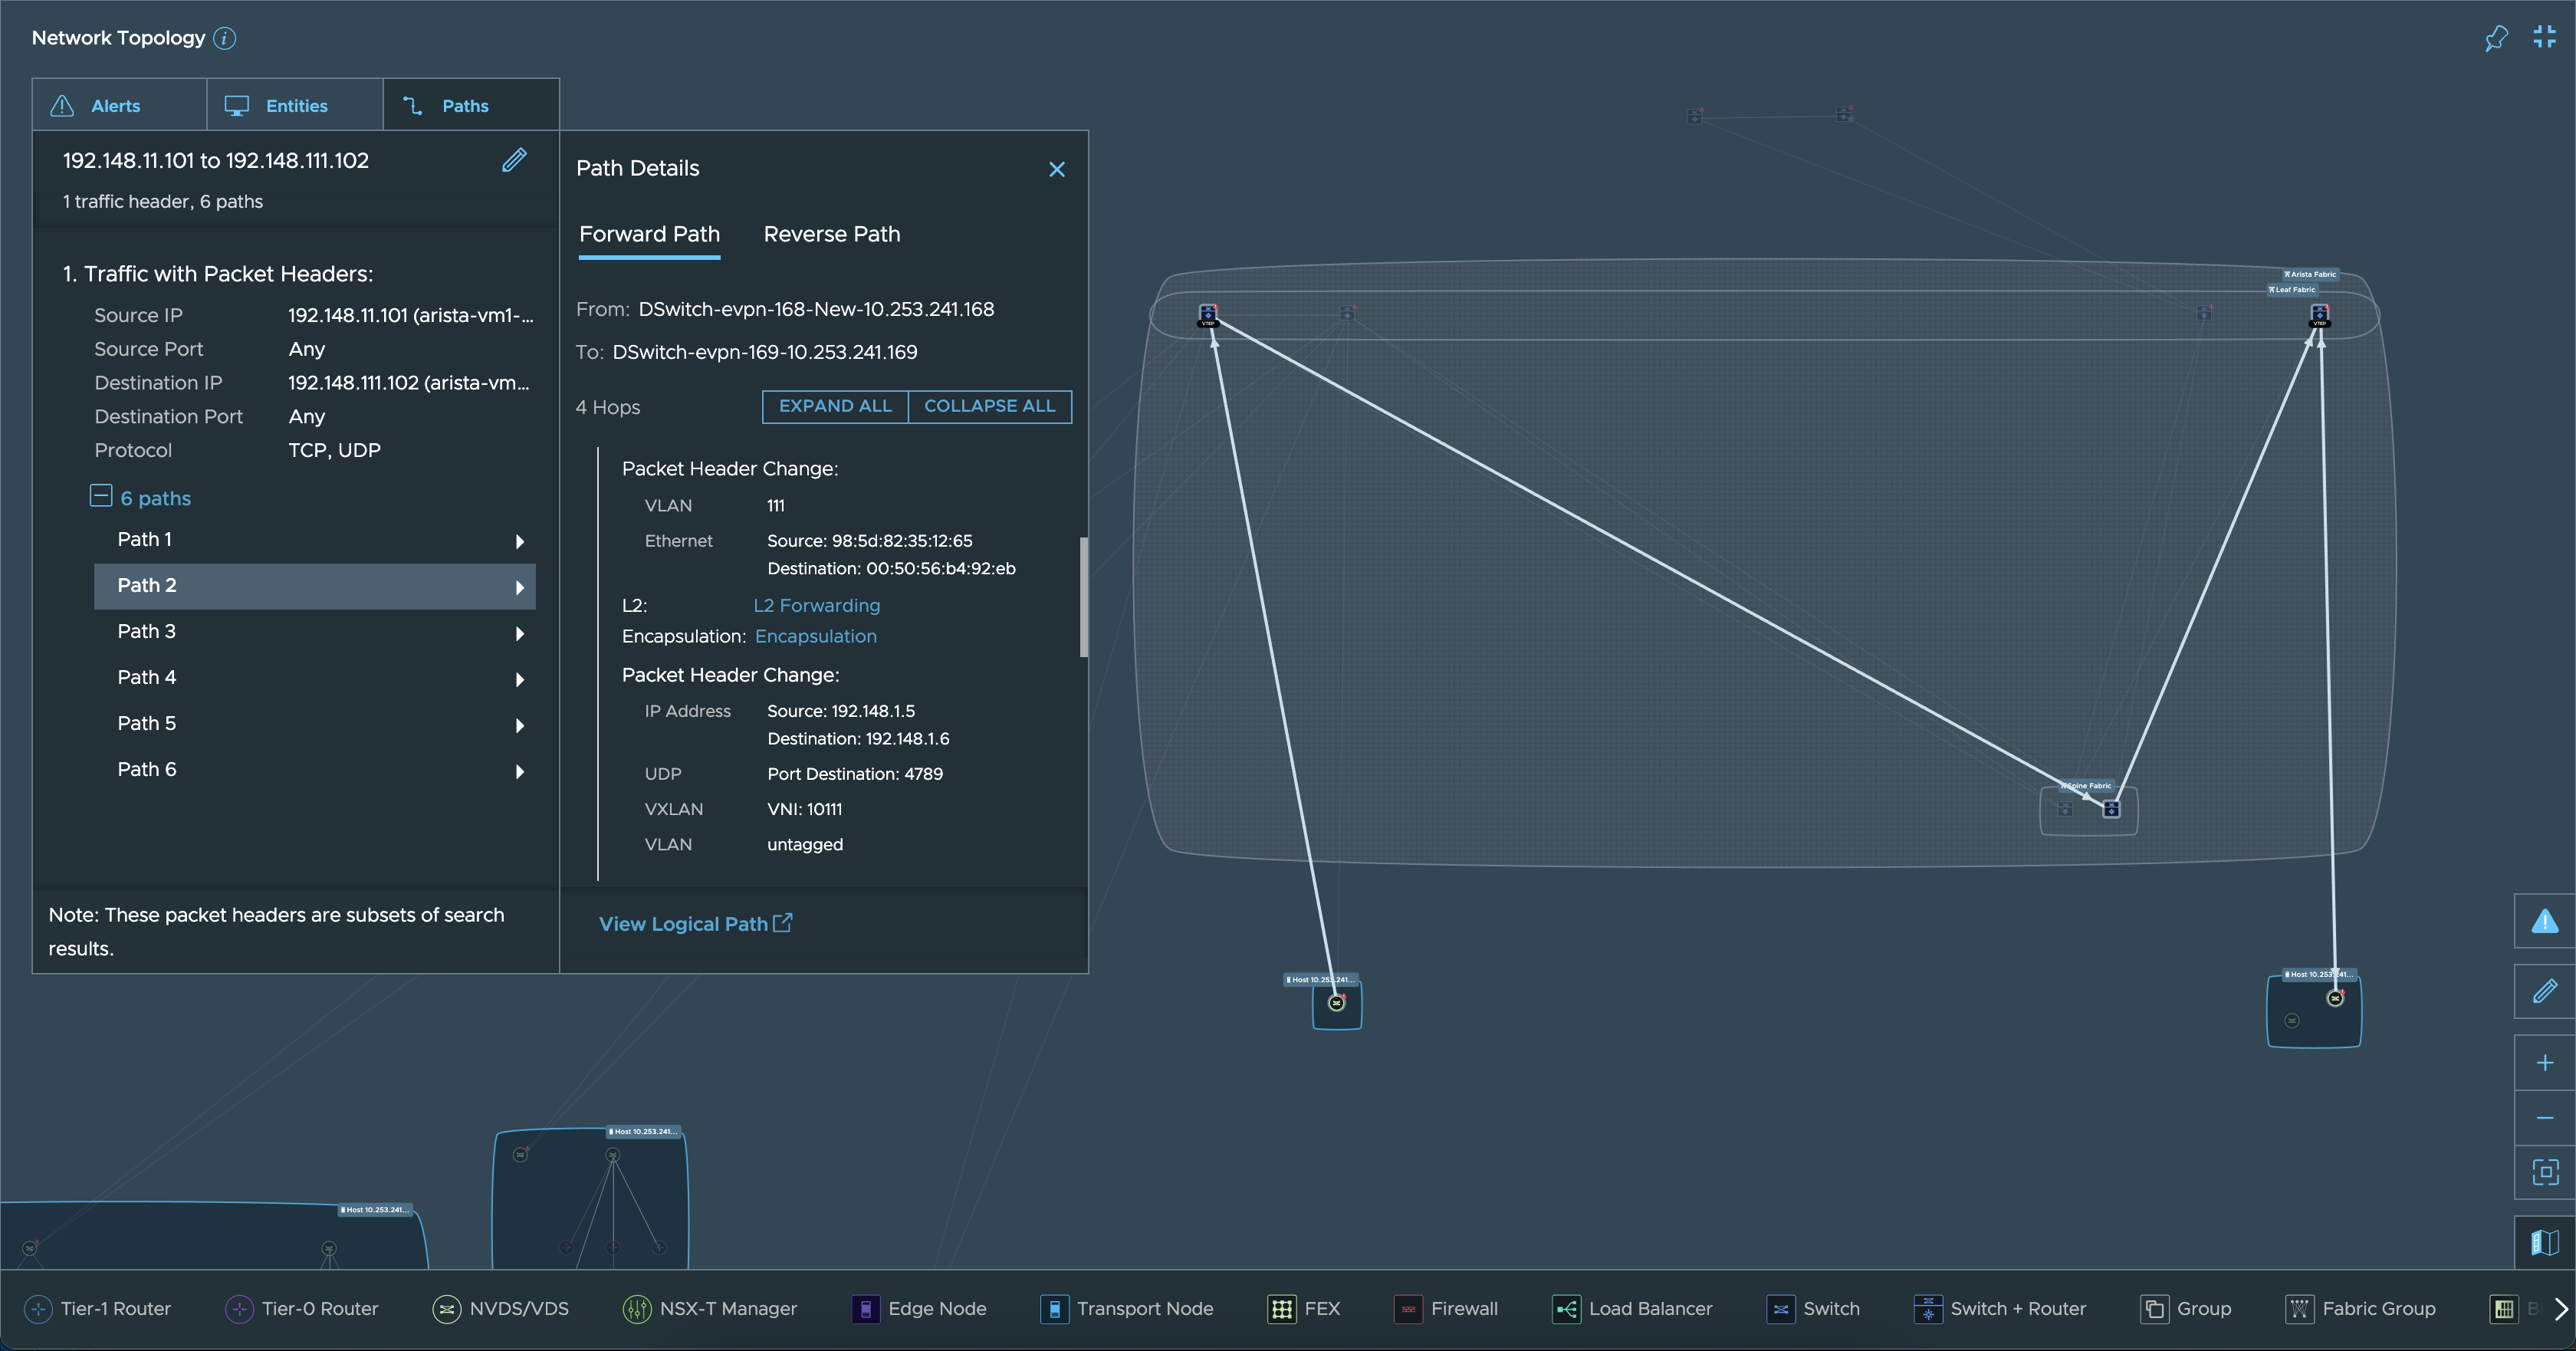Select the Forward Path tab
Image resolution: width=2576 pixels, height=1351 pixels.
649,233
